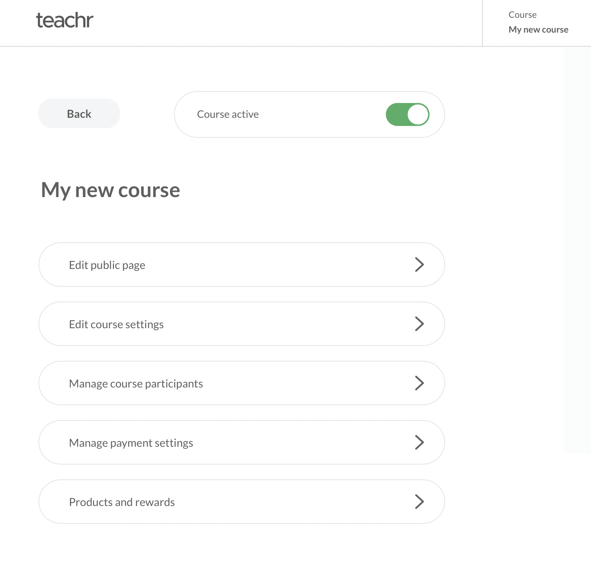Screen dimensions: 591x569
Task: Click the teachr logo
Action: coord(64,21)
